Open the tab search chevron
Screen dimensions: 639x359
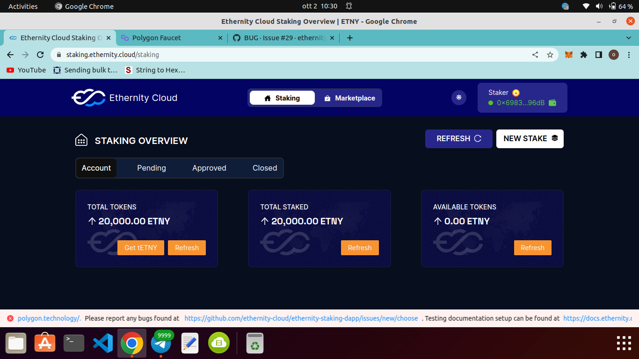pos(629,38)
